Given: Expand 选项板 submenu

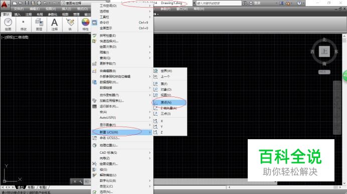Looking at the screenshot, I should coord(122,11).
